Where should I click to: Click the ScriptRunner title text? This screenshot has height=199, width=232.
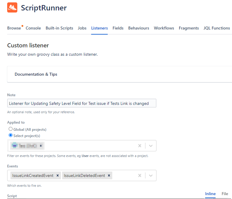pyautogui.click(x=44, y=8)
